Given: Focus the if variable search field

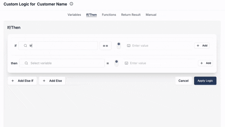Looking at the screenshot, I should (58, 46).
